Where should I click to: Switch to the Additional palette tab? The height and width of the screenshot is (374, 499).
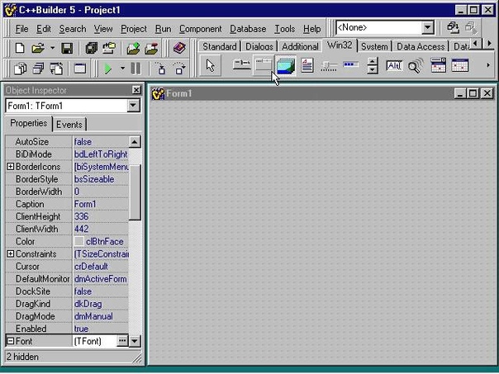coord(300,46)
